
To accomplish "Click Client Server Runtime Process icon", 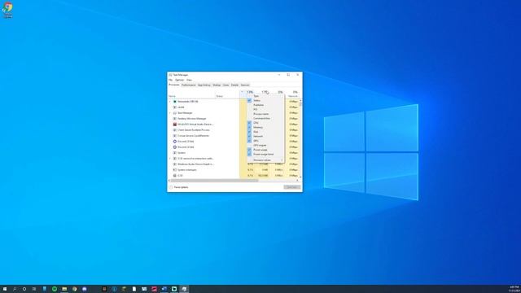I will coord(175,130).
